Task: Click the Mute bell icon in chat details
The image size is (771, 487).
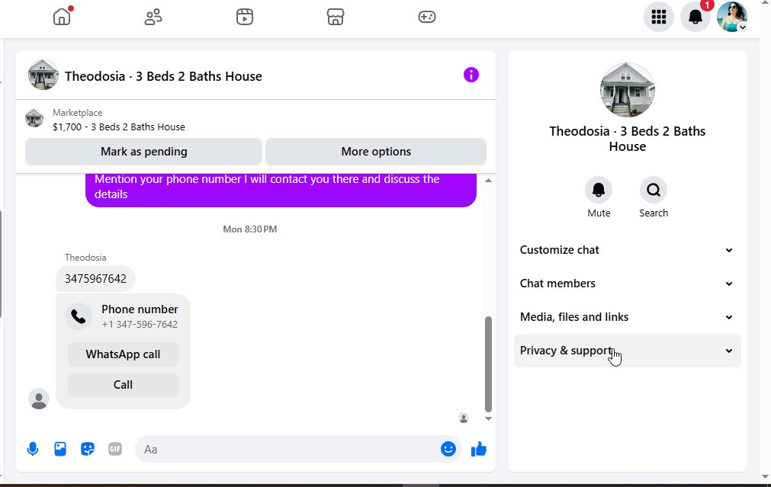Action: pyautogui.click(x=599, y=190)
